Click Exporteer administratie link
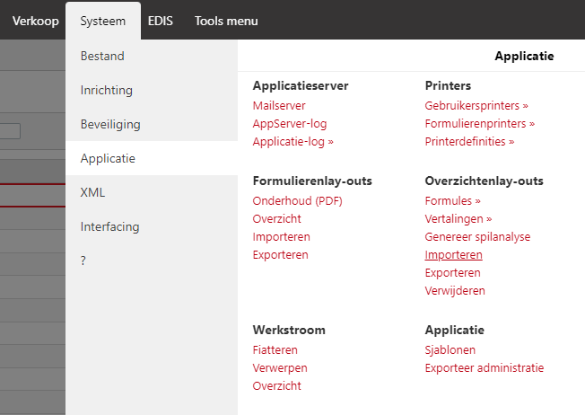Viewport: 585px width, 415px height. (x=484, y=368)
